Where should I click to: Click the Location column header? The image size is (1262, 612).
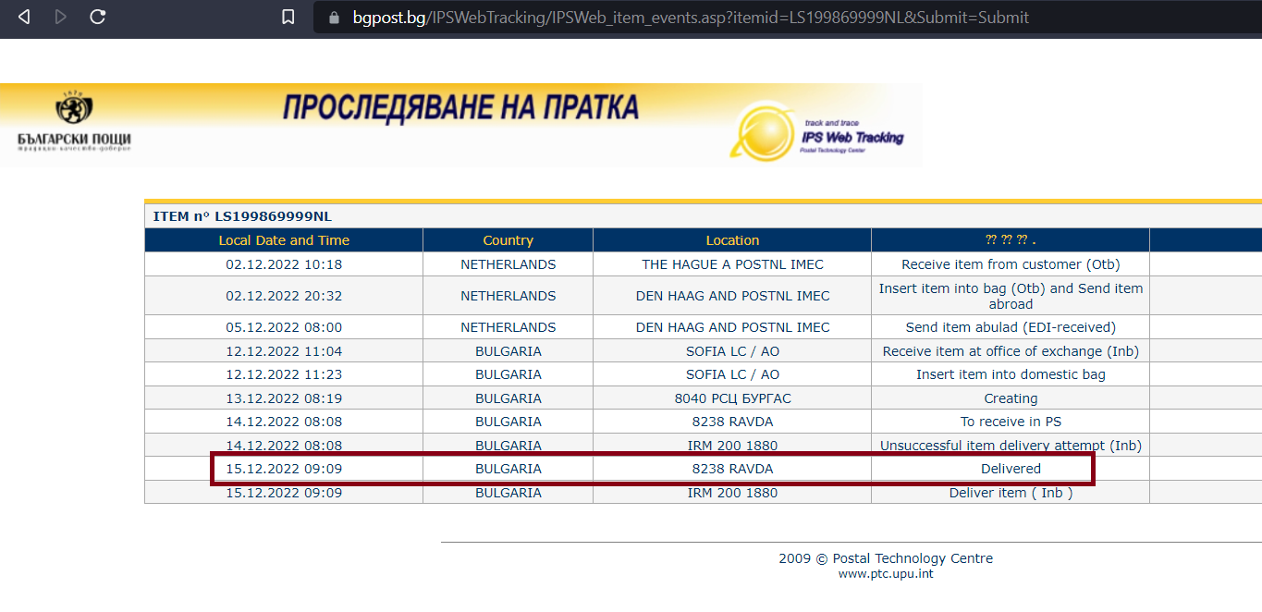pyautogui.click(x=732, y=240)
